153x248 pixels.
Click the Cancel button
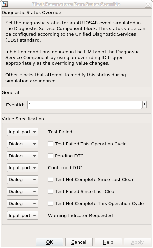tap(79, 242)
